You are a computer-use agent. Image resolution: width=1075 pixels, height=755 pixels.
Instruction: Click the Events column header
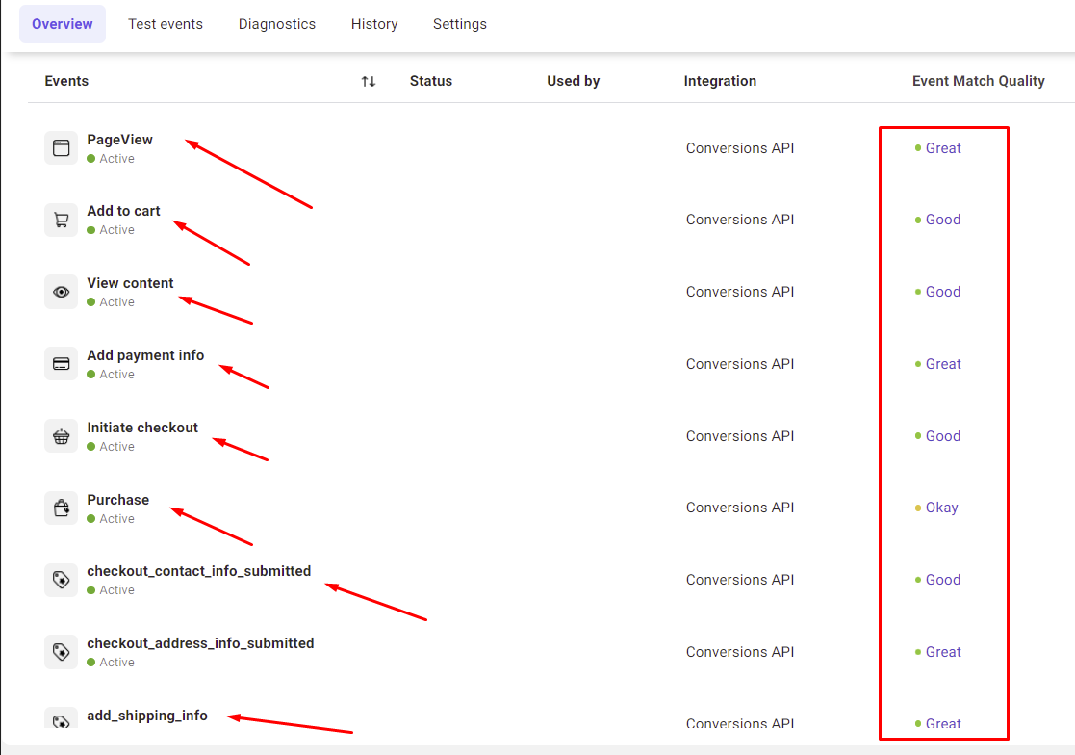pos(66,81)
